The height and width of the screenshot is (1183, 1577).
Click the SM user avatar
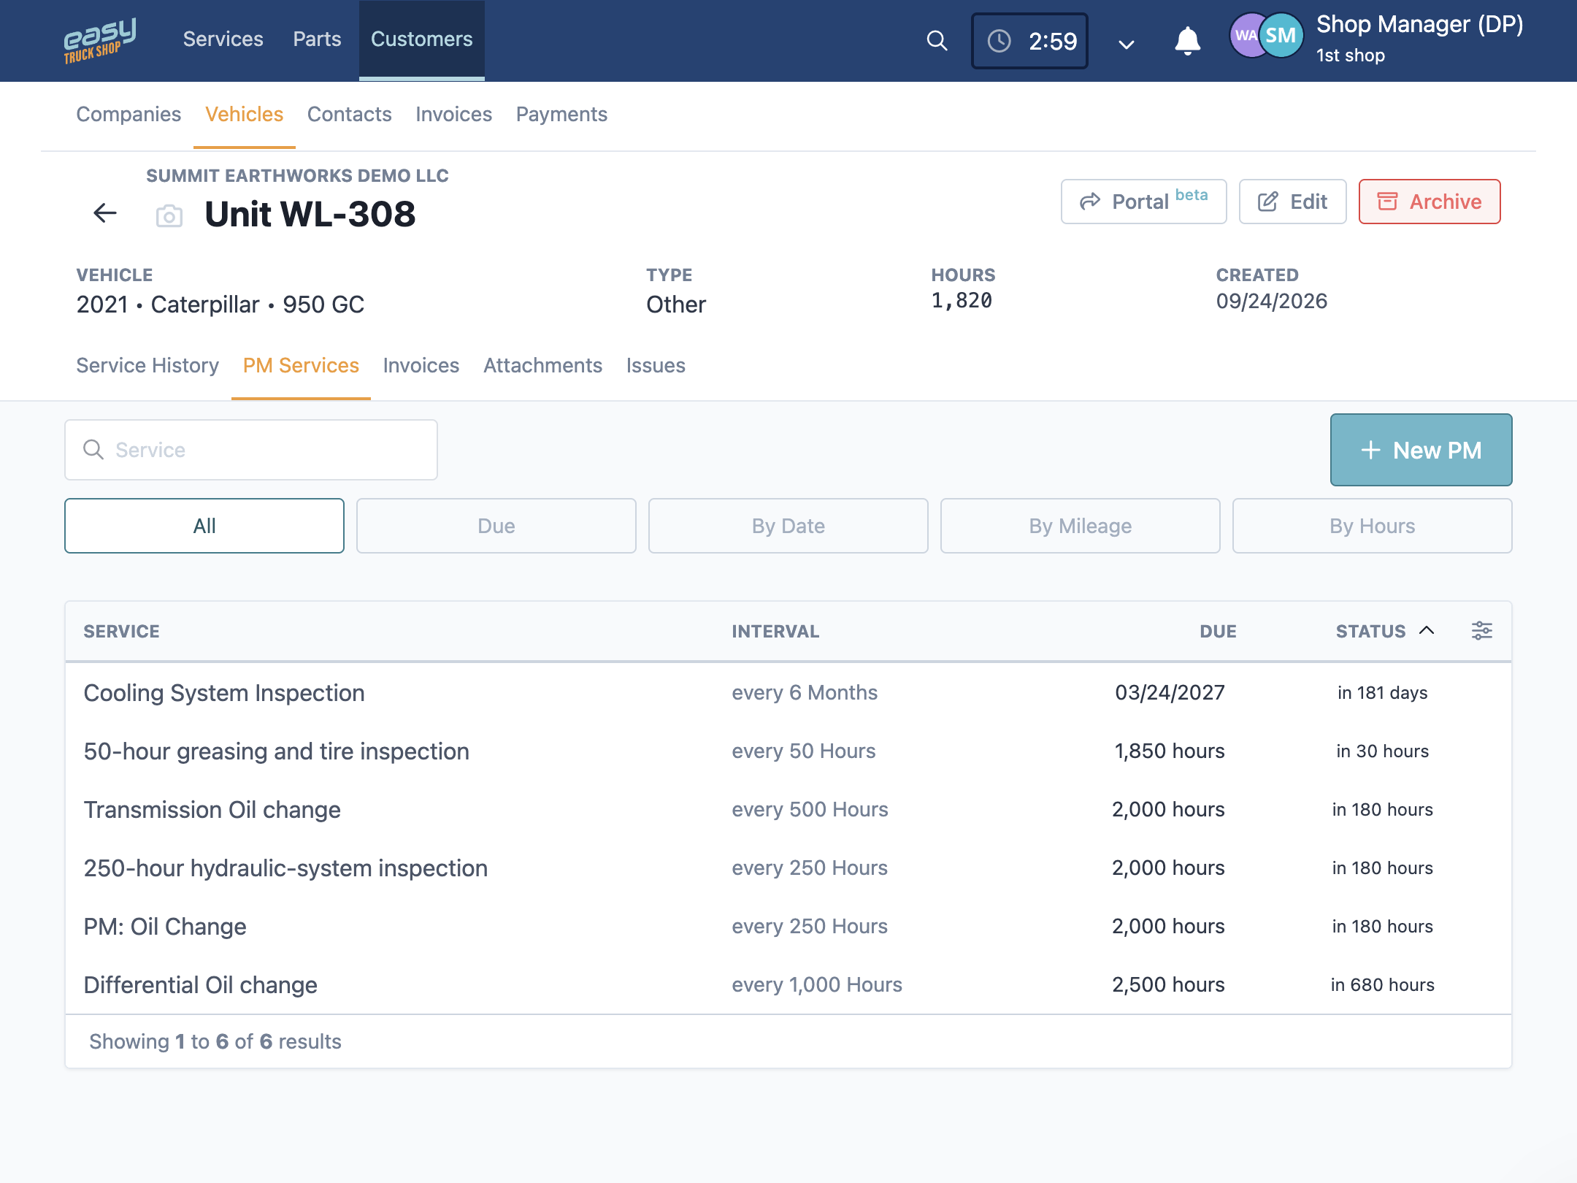tap(1281, 35)
